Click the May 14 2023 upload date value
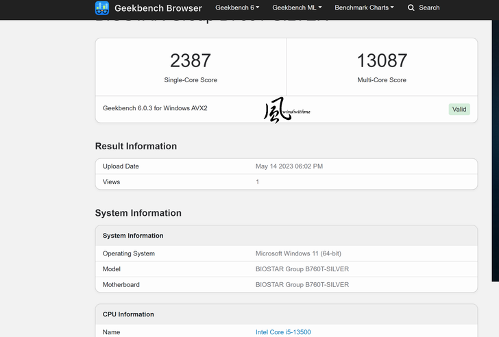The image size is (499, 337). point(289,166)
